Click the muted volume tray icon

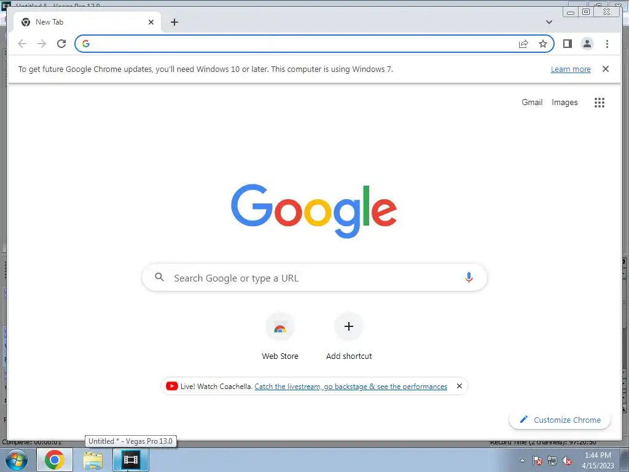point(567,460)
